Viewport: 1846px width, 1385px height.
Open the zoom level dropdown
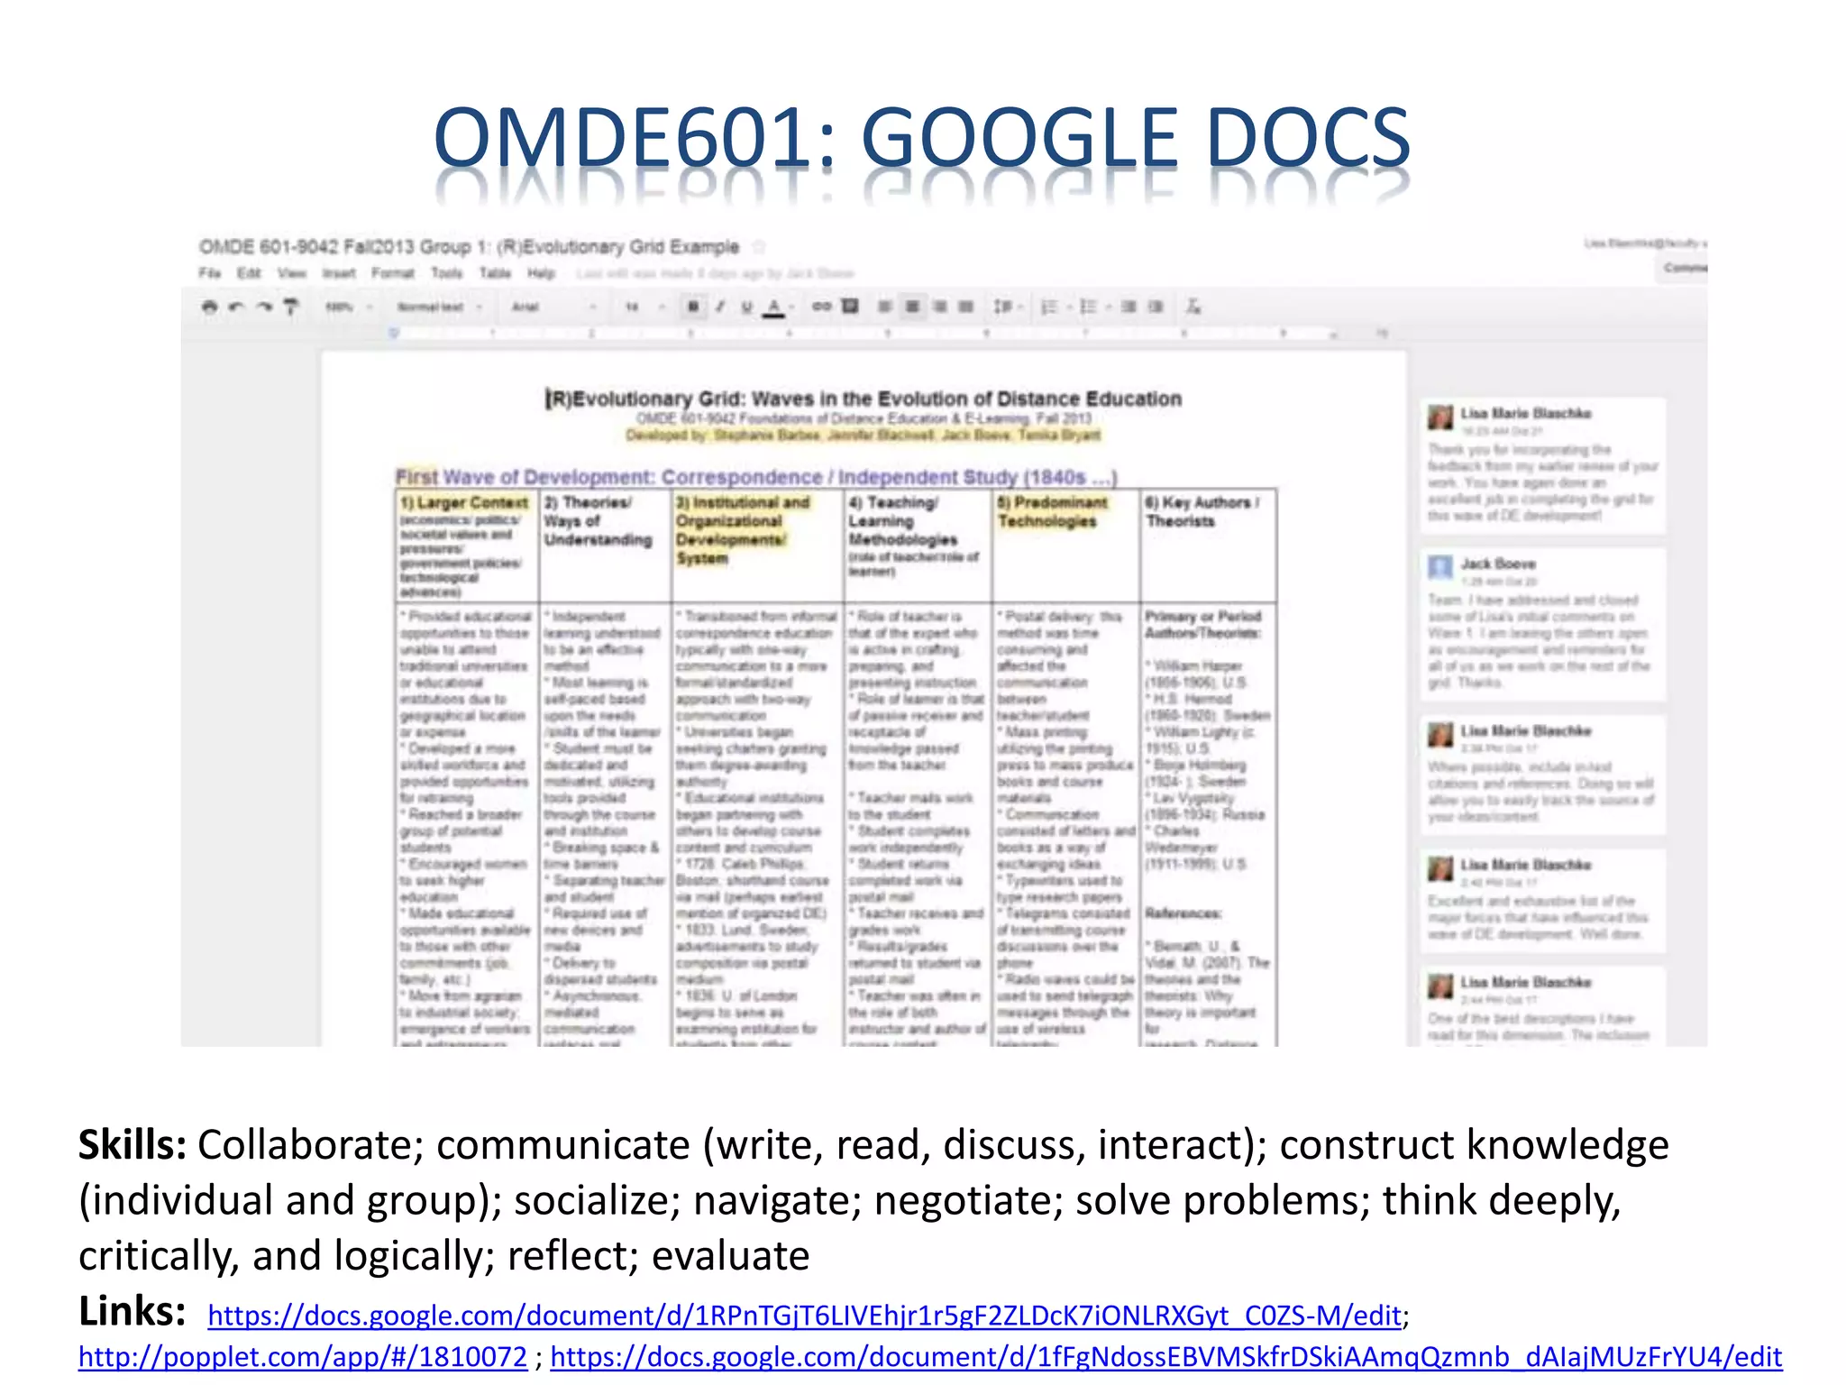(x=348, y=307)
